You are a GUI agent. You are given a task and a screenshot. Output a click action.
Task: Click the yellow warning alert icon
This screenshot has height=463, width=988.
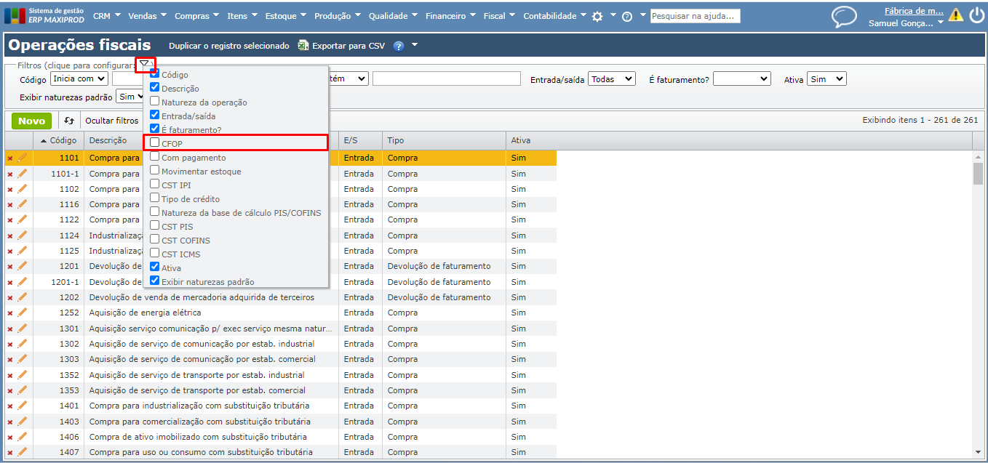[x=955, y=15]
